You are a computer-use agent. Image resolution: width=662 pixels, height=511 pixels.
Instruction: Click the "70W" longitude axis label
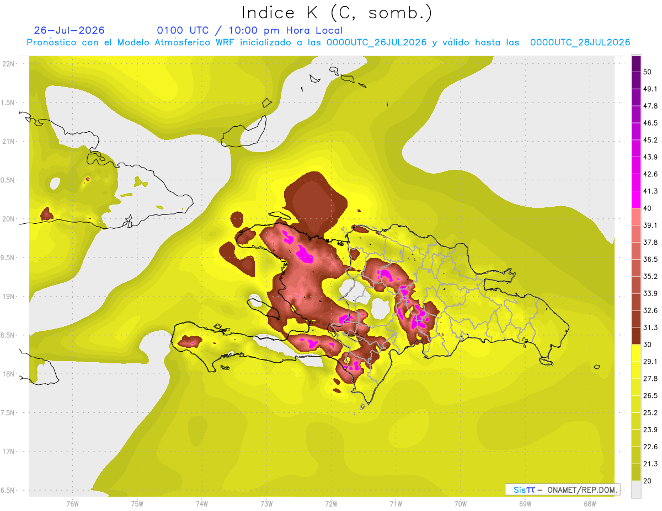(460, 503)
